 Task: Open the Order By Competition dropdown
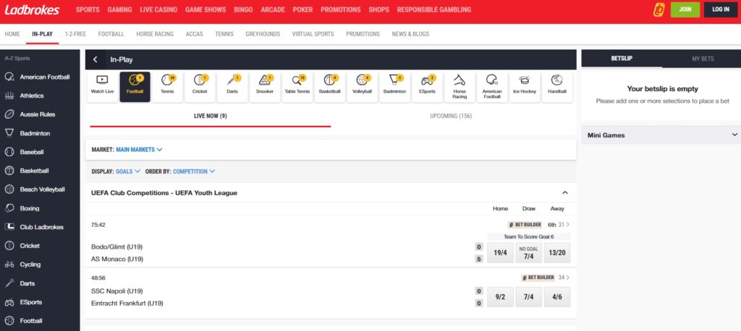pos(194,171)
